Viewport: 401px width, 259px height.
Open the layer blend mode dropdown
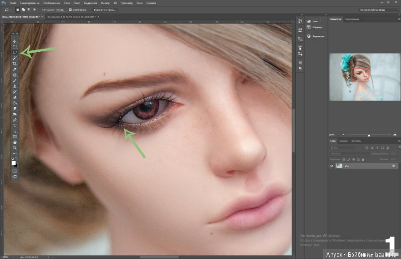[x=349, y=154]
